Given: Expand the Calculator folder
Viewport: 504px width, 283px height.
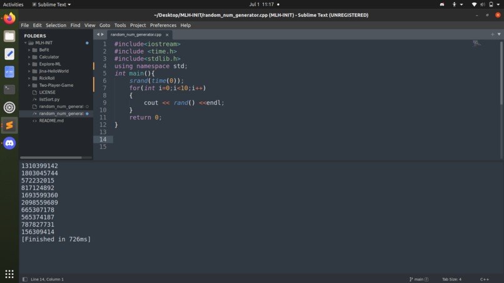Looking at the screenshot, I should tap(29, 57).
